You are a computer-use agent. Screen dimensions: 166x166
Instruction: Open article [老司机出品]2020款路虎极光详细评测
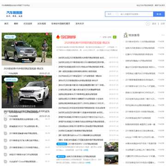coord(82,58)
